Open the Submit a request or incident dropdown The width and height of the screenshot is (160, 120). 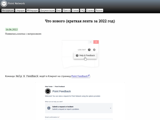click(x=79, y=108)
